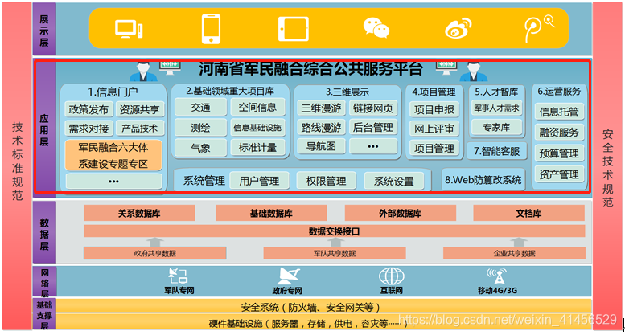Open the 标准计量 box

tap(257, 148)
